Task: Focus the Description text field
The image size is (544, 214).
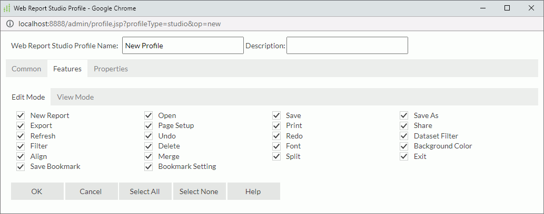Action: point(347,46)
